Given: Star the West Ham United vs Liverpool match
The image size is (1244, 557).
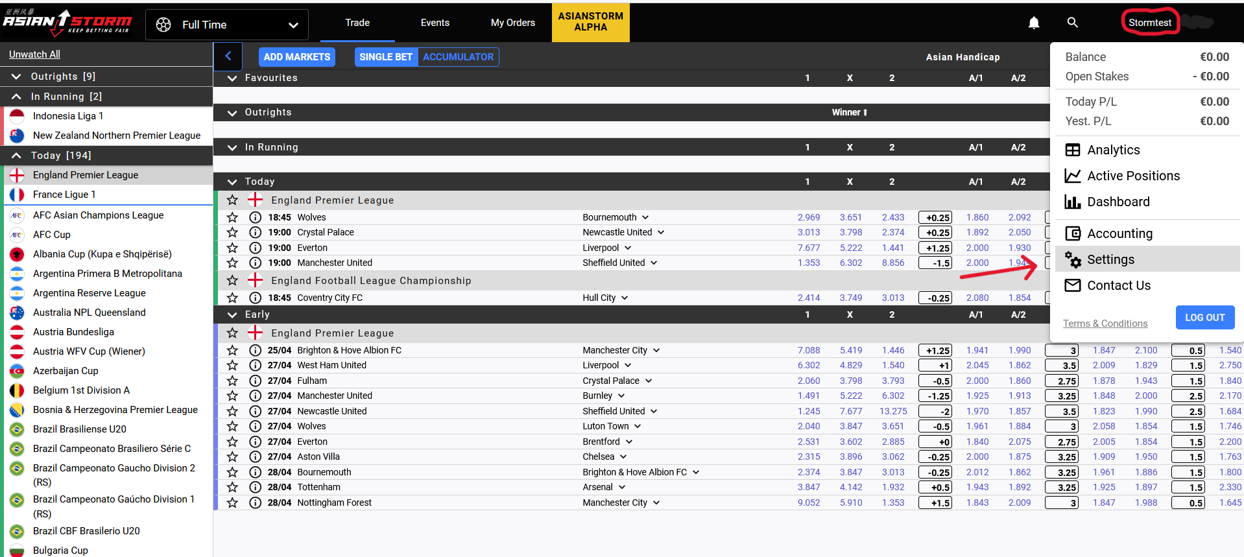Looking at the screenshot, I should [x=232, y=365].
